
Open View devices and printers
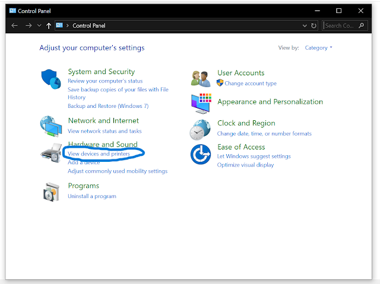click(99, 154)
